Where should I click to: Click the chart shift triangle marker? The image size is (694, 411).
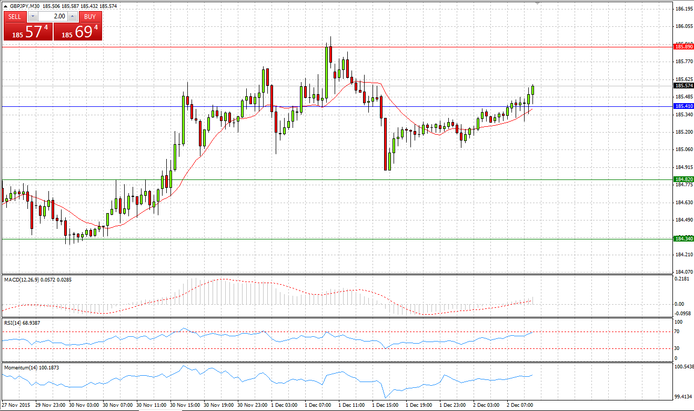537,3
